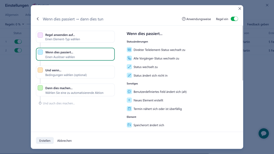Viewport: 274px width, 154px height.
Task: Expand the 'Und wenn...' conditions step
Action: pyautogui.click(x=75, y=72)
